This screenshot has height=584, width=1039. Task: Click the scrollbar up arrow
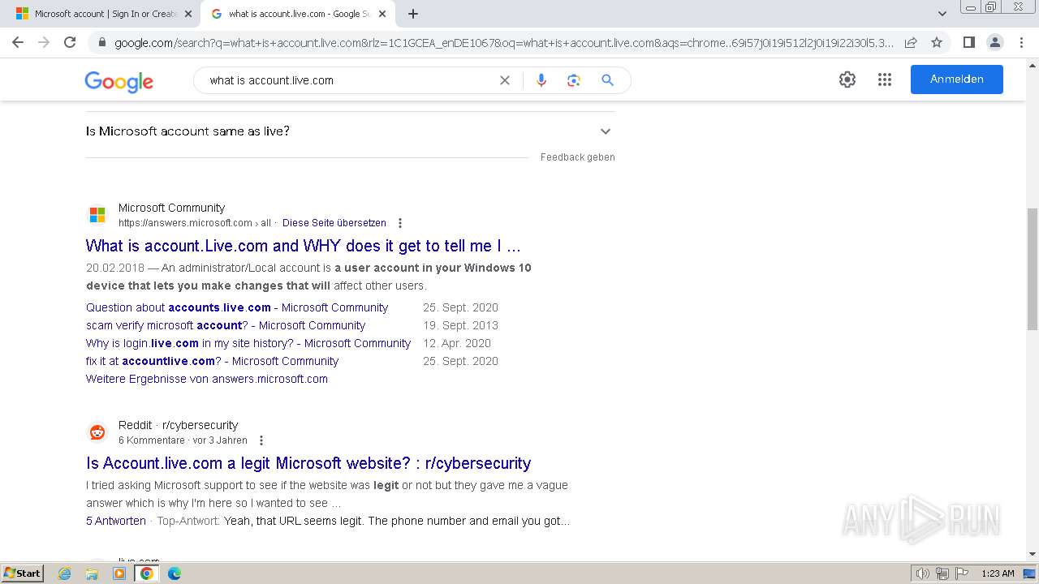1032,65
